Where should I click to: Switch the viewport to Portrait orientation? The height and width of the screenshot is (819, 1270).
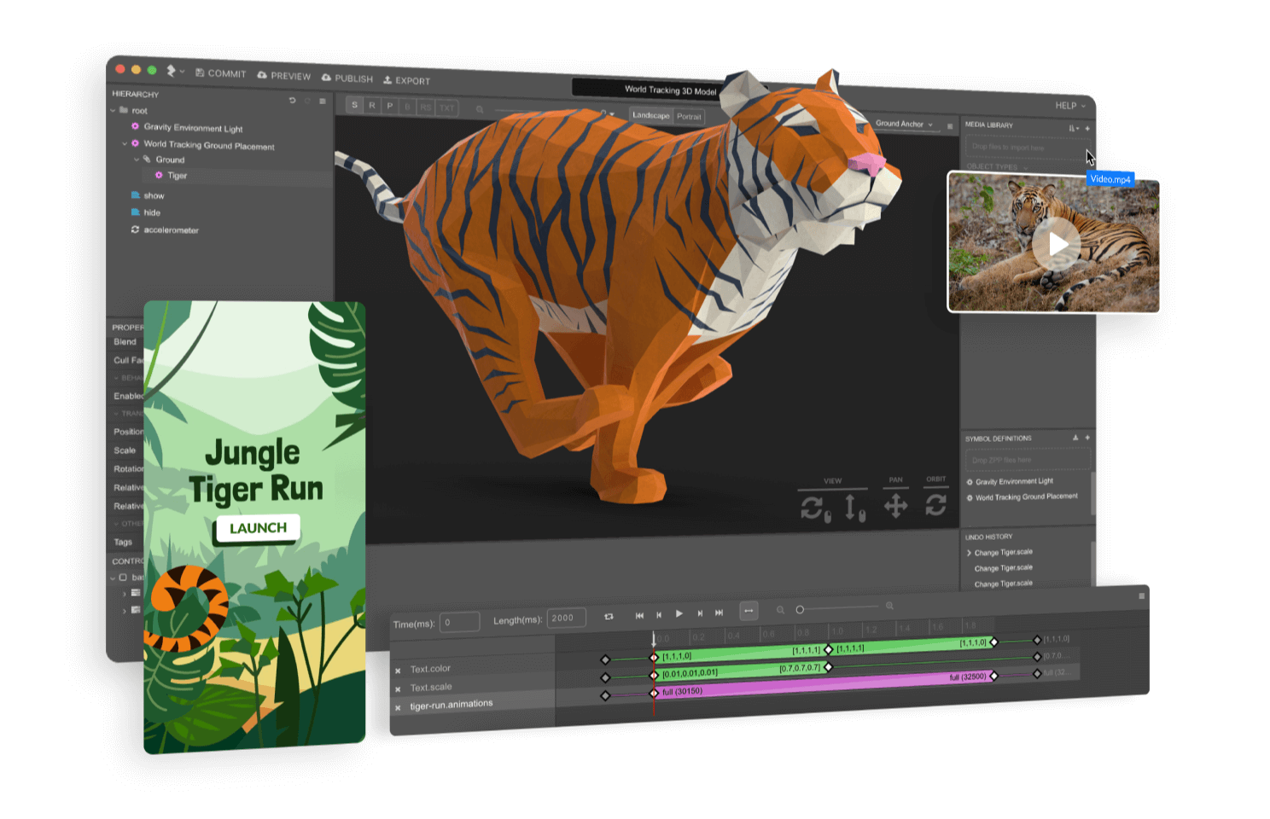691,115
